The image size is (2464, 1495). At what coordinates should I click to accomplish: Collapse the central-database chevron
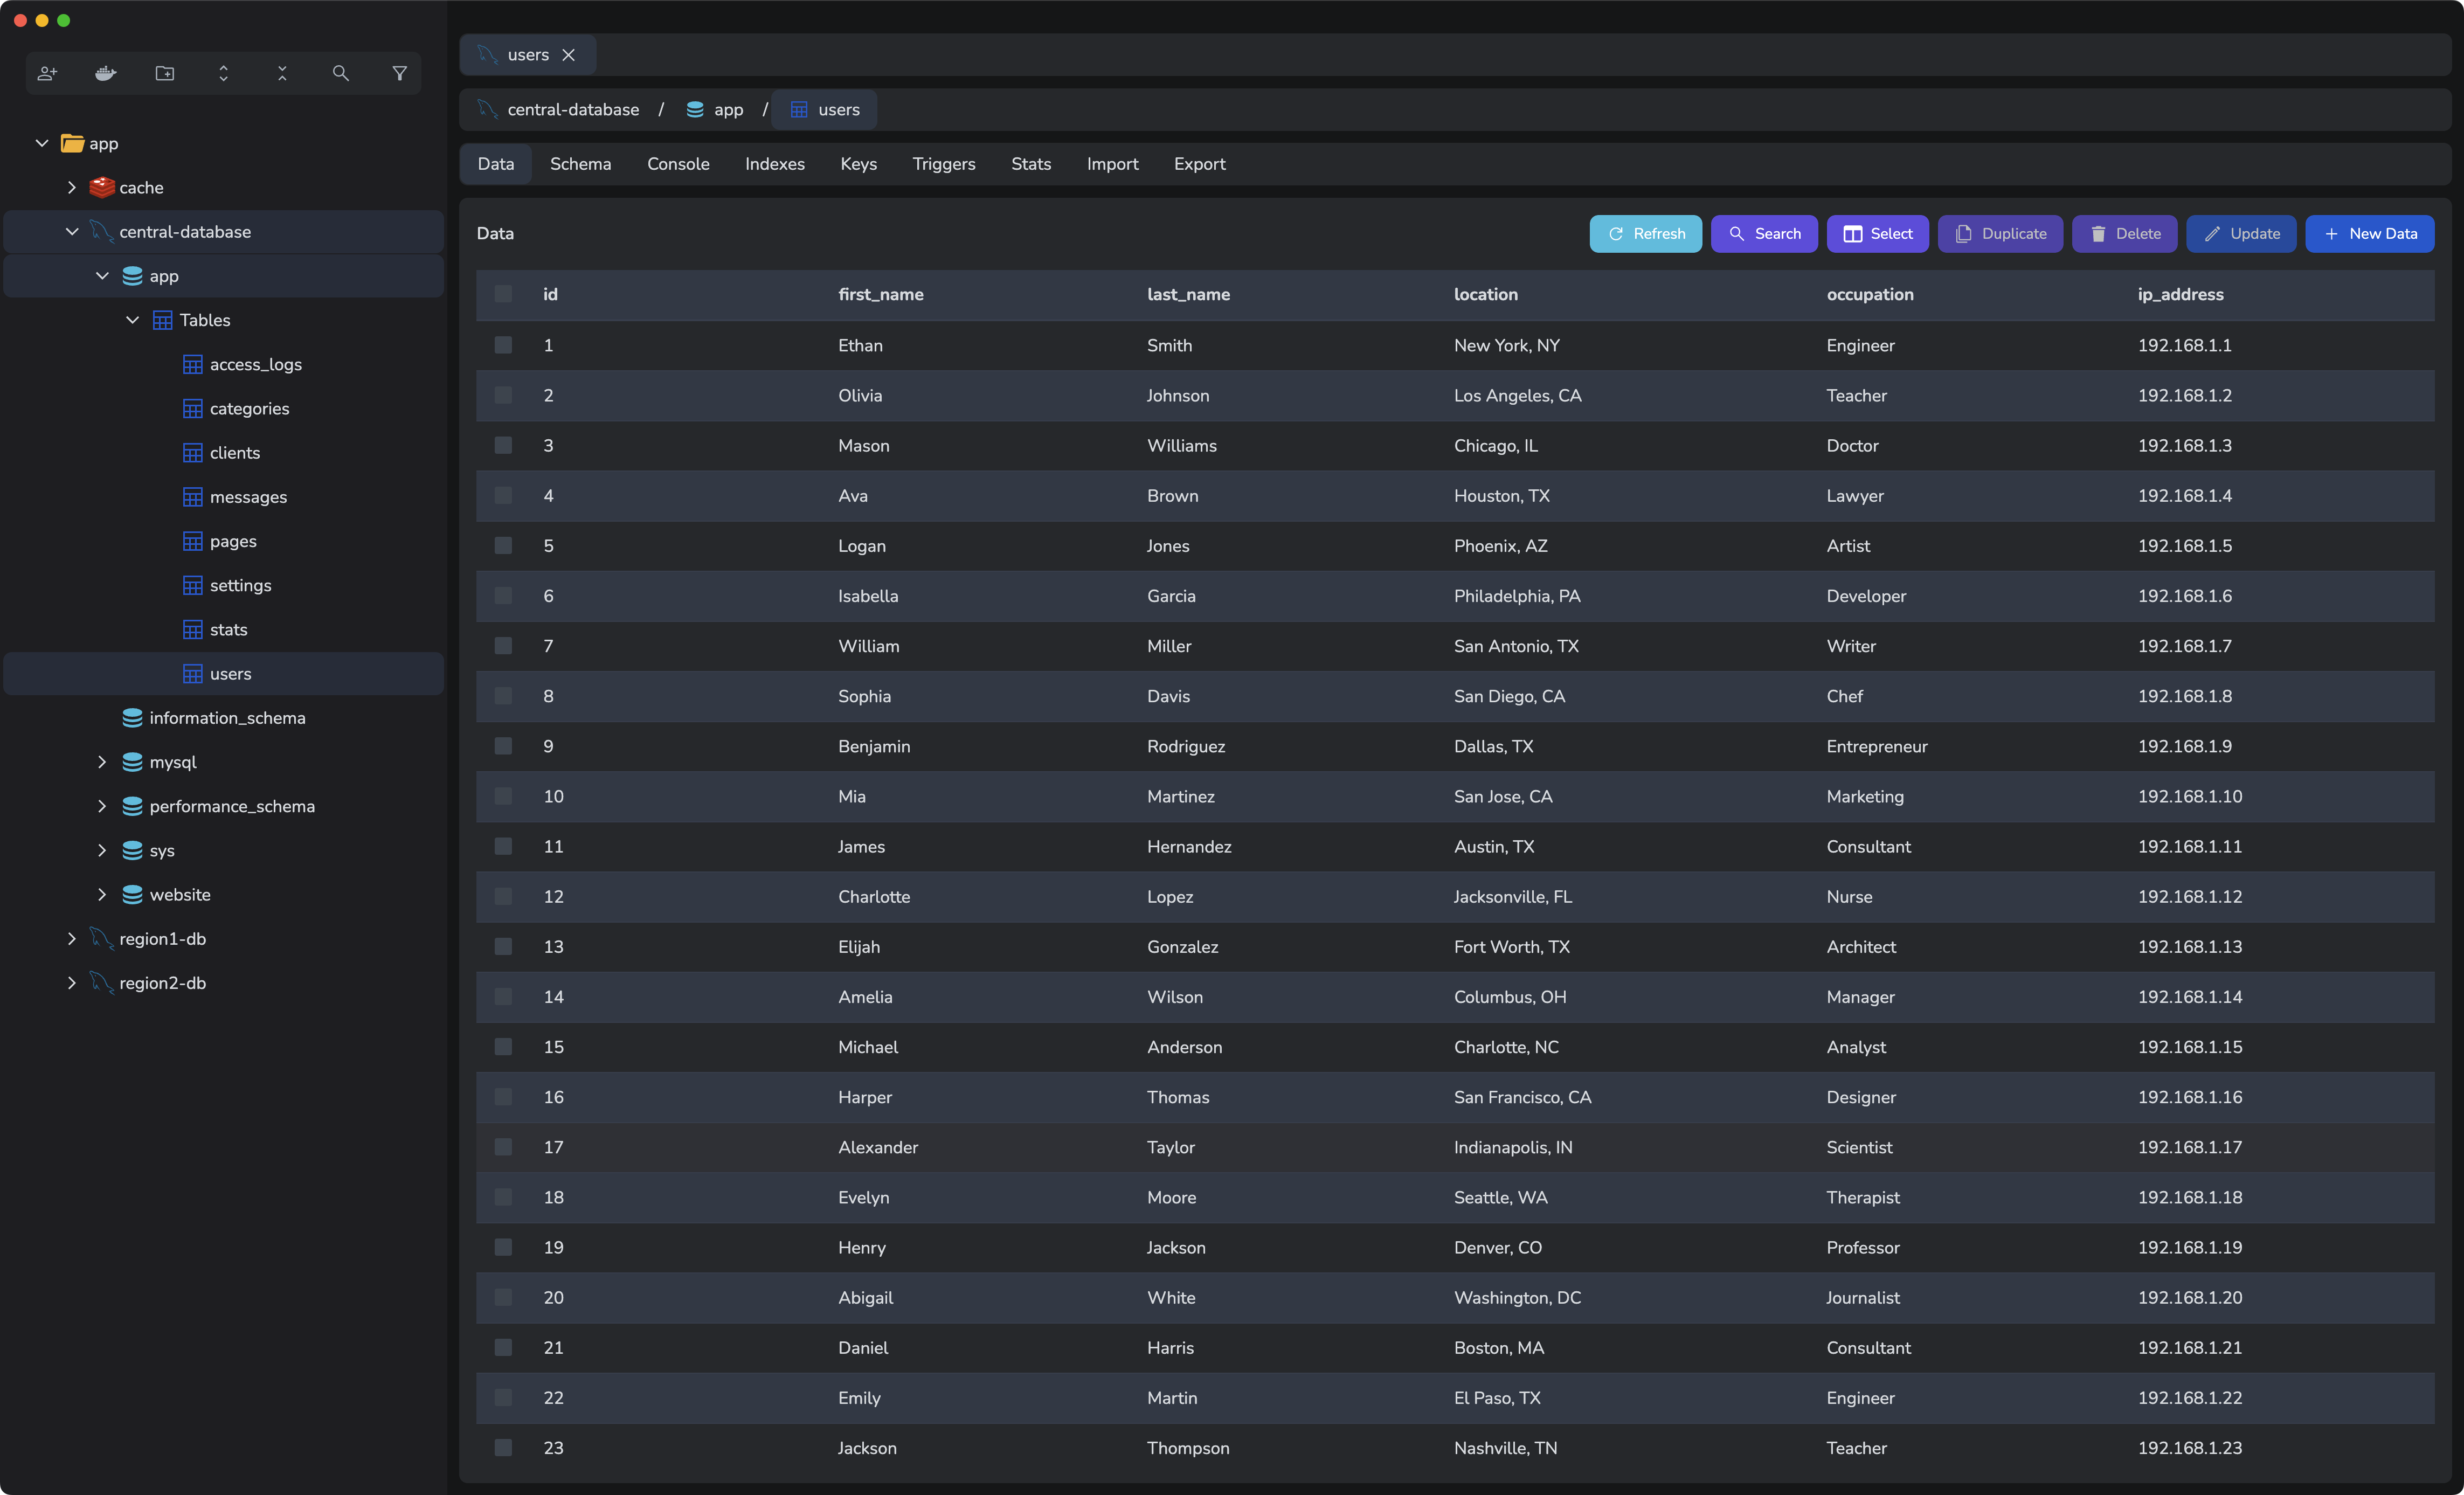(72, 231)
